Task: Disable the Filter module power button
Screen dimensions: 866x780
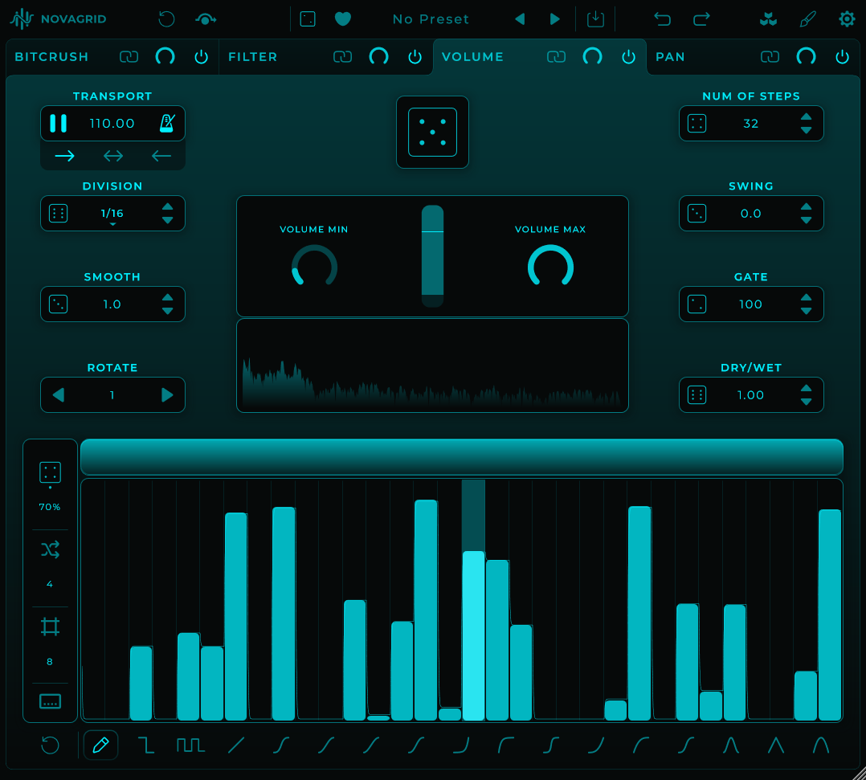Action: [415, 57]
